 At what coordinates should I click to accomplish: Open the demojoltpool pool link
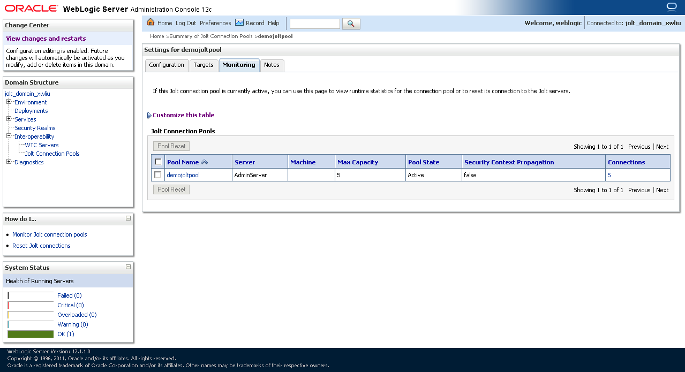tap(183, 175)
